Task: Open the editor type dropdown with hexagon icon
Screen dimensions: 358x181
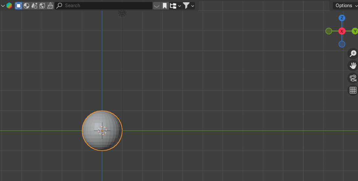Action: (x=7, y=6)
